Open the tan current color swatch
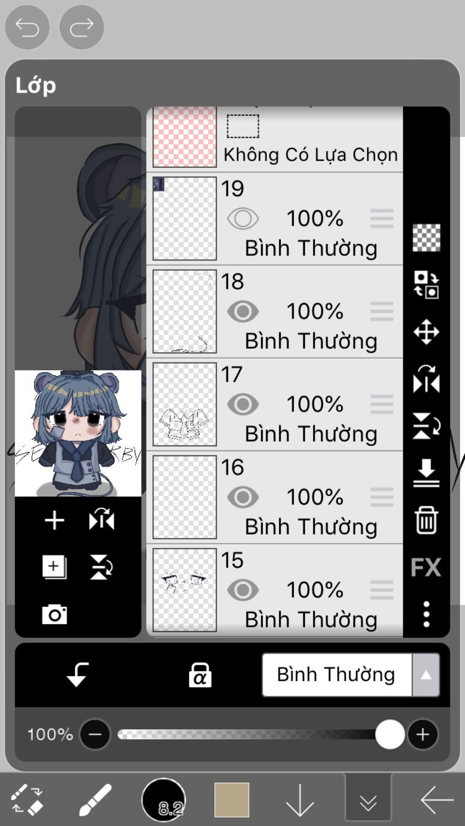 232,800
